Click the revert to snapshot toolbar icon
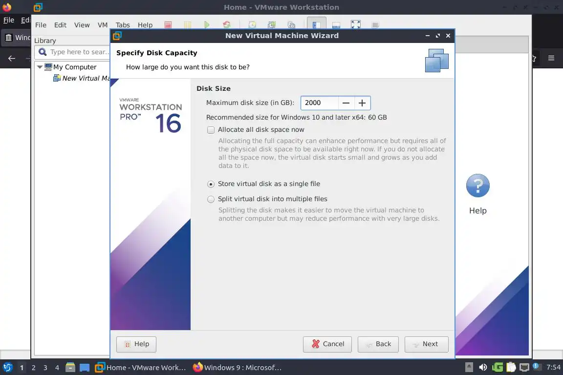Image resolution: width=563 pixels, height=375 pixels. pyautogui.click(x=272, y=25)
